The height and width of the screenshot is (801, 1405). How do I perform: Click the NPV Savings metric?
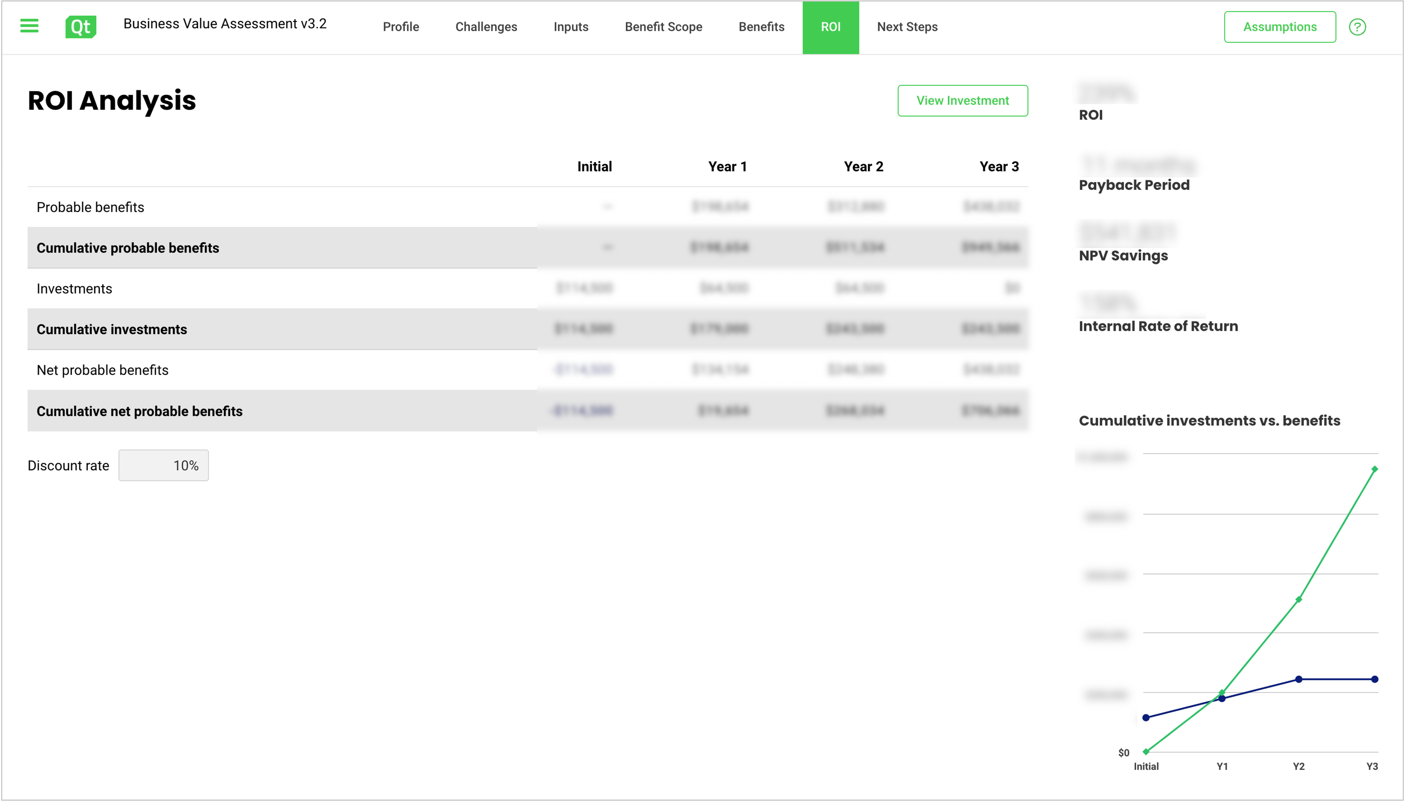click(x=1123, y=255)
